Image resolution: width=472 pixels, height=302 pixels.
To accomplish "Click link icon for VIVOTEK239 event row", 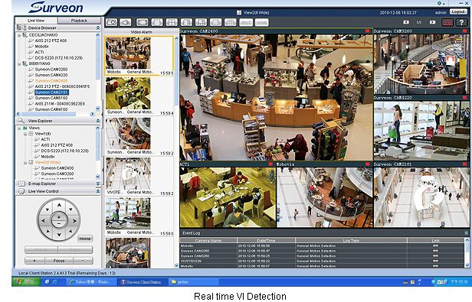I will coord(435,261).
